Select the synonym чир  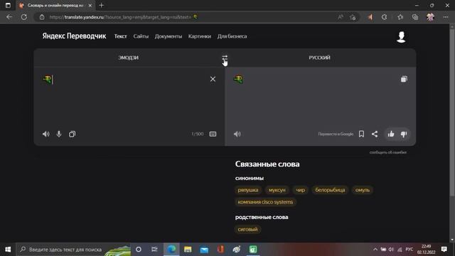coord(300,190)
